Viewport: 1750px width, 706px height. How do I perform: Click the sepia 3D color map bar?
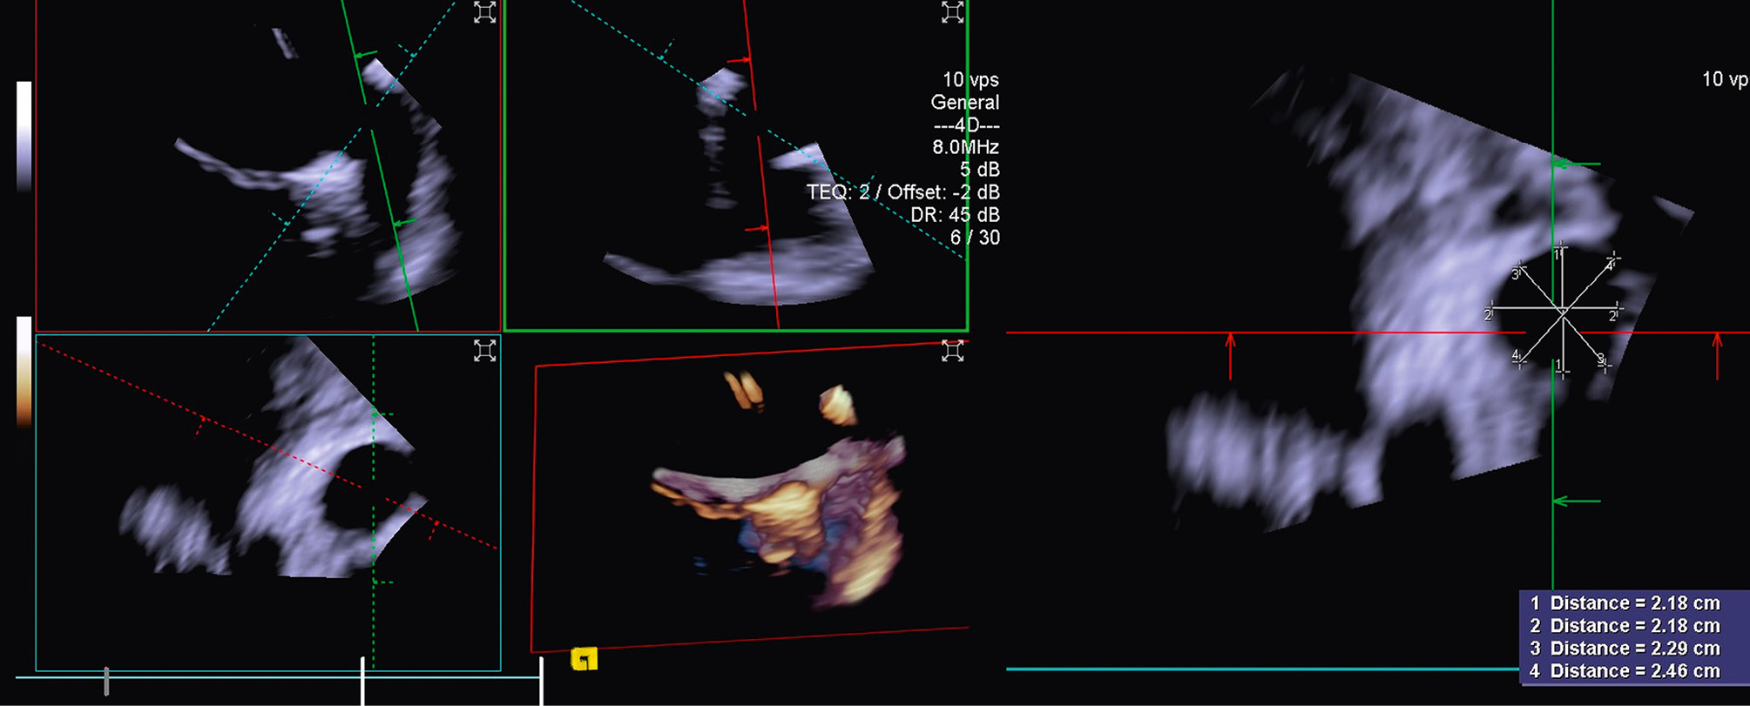click(24, 372)
